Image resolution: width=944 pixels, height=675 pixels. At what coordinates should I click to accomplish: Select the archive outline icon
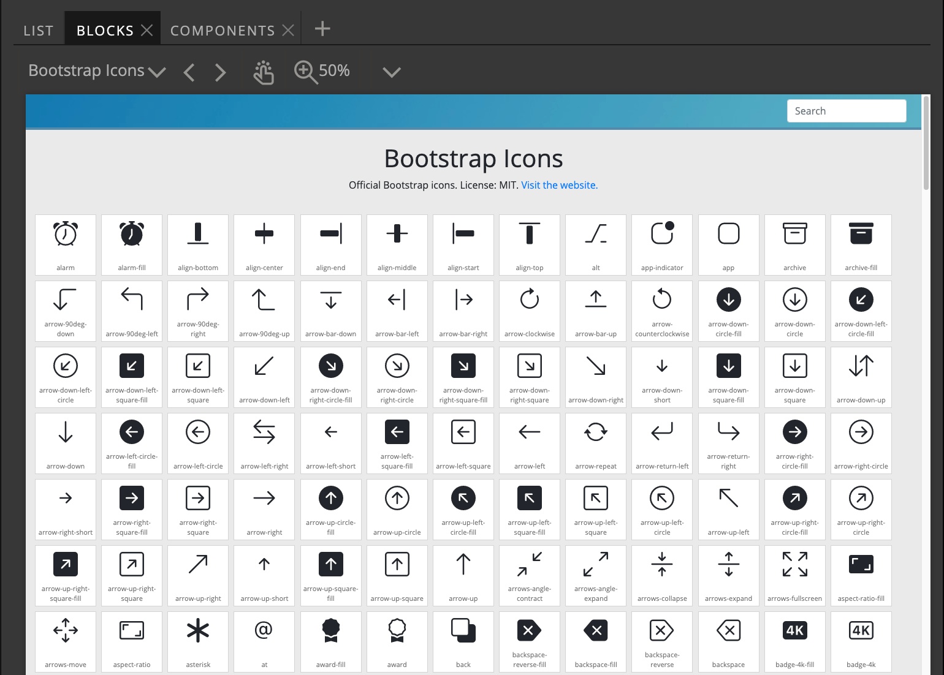[795, 245]
